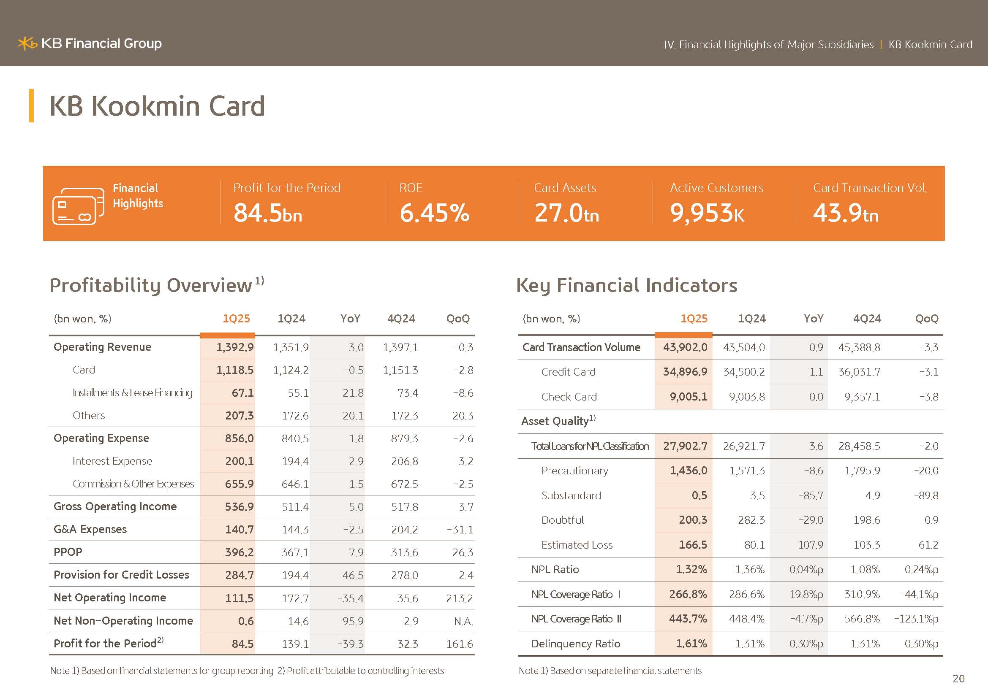988x698 pixels.
Task: Select the Operating Revenue row label
Action: (x=102, y=347)
